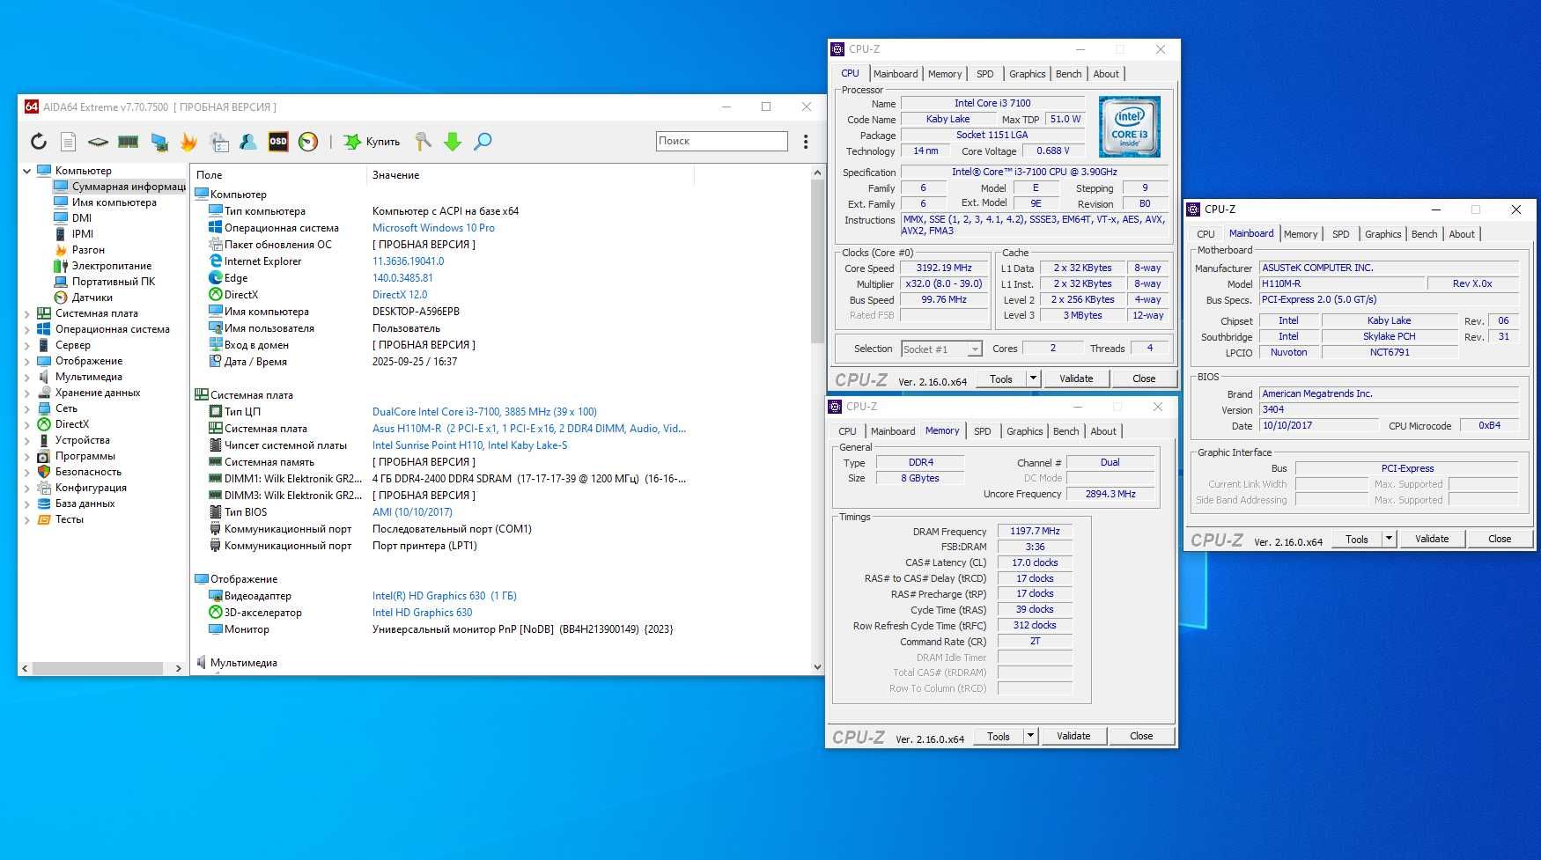Expand the Мультимедиа tree node
This screenshot has width=1541, height=860.
coord(27,377)
